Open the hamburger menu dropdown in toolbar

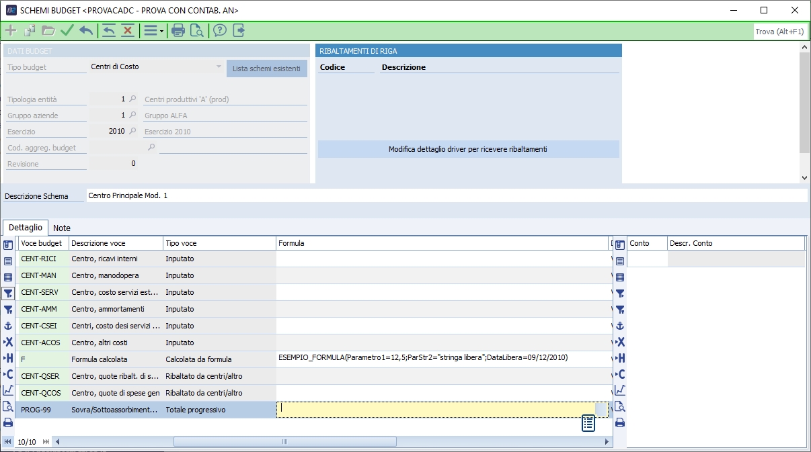click(x=153, y=30)
